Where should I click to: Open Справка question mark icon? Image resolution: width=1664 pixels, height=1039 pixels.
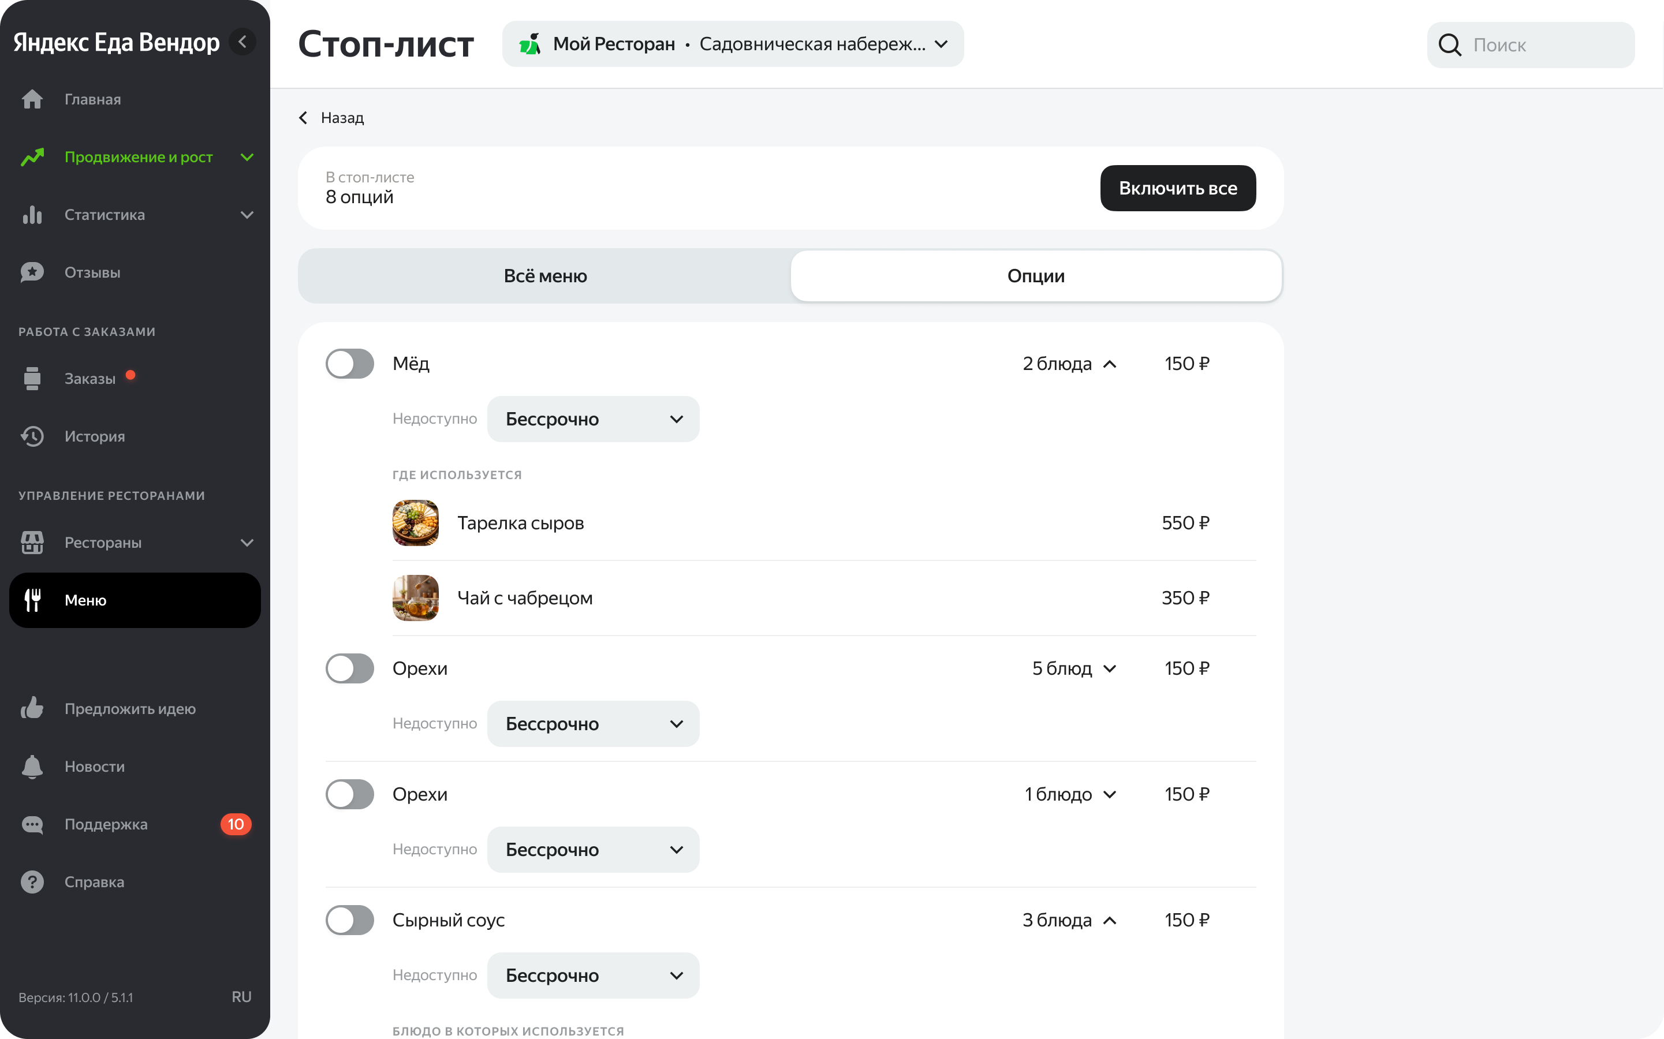[32, 881]
